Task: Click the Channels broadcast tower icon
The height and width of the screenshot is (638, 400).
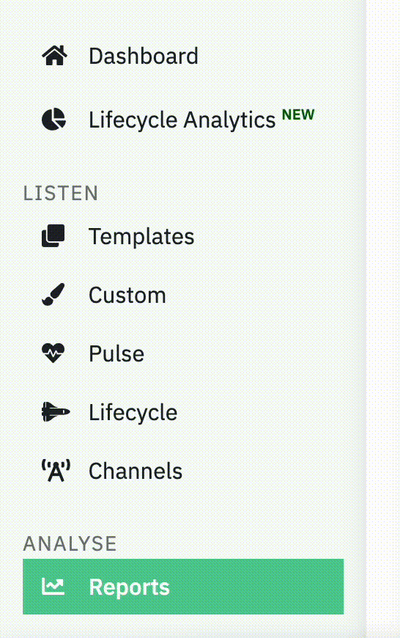Action: click(56, 471)
